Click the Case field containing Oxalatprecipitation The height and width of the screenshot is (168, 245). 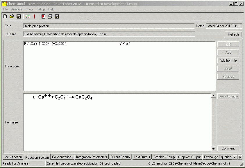pyautogui.click(x=109, y=26)
